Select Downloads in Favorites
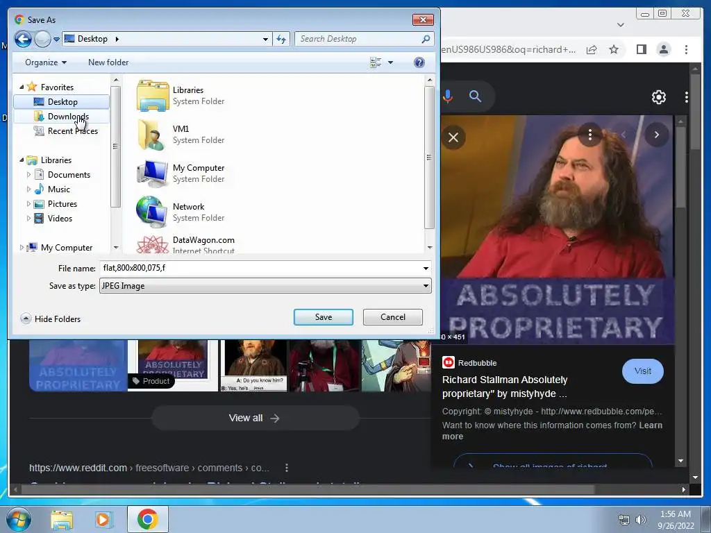The width and height of the screenshot is (711, 533). point(62,117)
